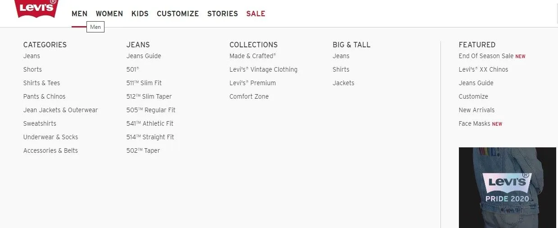
Task: Click the Levi's logo icon
Action: point(36,9)
